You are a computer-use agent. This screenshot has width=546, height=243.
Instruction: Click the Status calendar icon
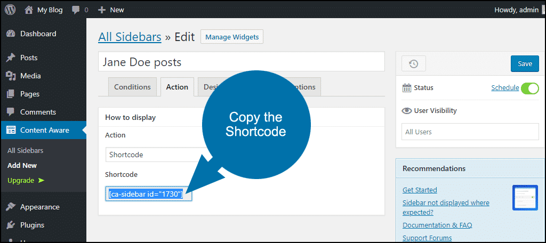coord(407,88)
